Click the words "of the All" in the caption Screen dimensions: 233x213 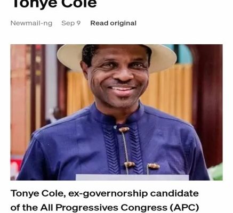coord(32,208)
